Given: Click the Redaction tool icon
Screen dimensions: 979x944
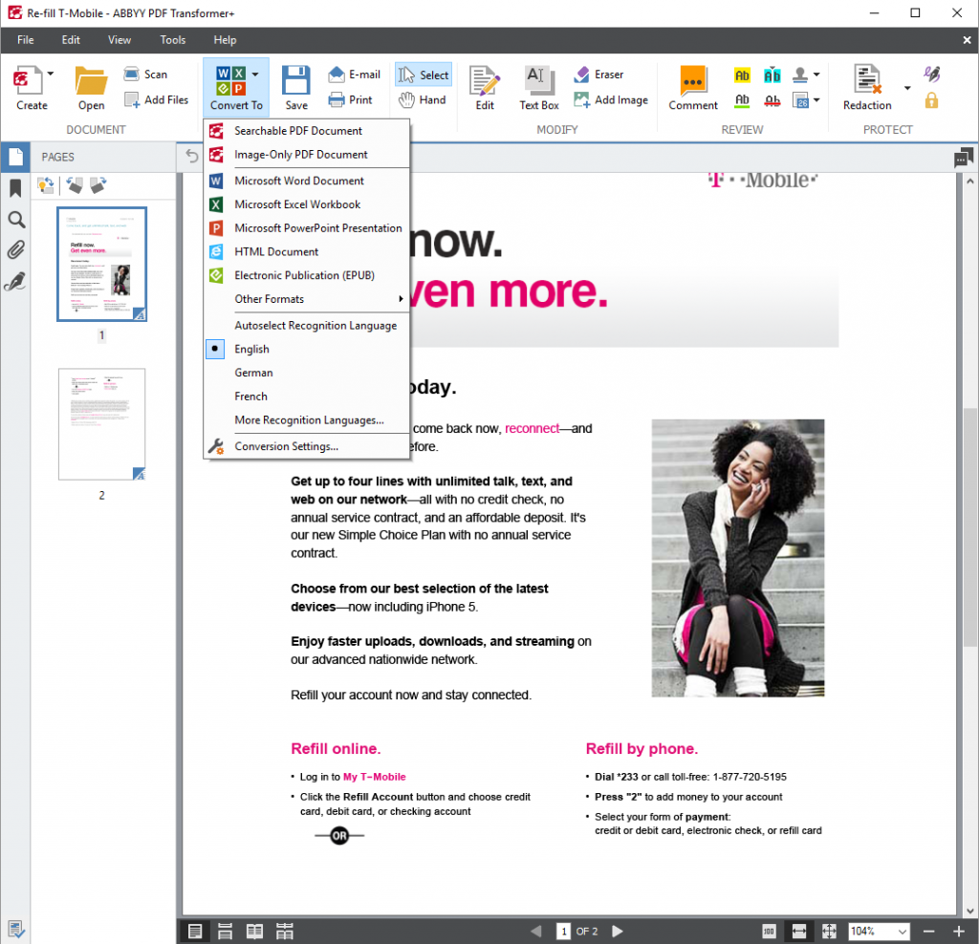Looking at the screenshot, I should [x=867, y=81].
